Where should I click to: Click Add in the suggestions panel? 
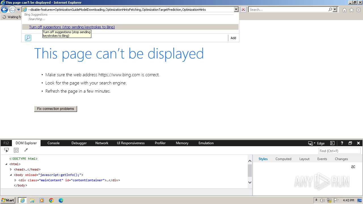pyautogui.click(x=233, y=38)
